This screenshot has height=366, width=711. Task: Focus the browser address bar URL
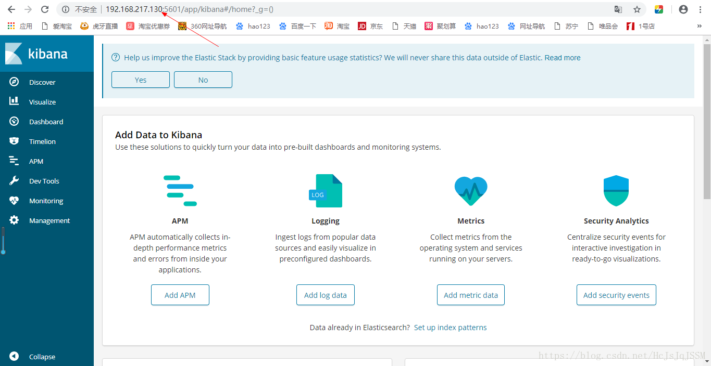click(313, 9)
